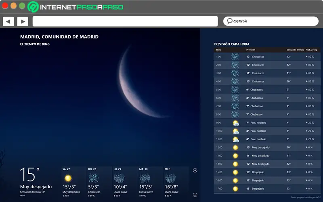Click the 10°/4° temperature for LU. 29
This screenshot has height=202, width=323.
pyautogui.click(x=120, y=187)
